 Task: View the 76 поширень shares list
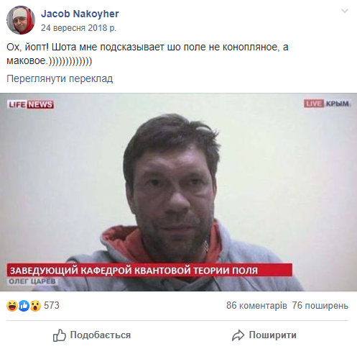(x=320, y=305)
